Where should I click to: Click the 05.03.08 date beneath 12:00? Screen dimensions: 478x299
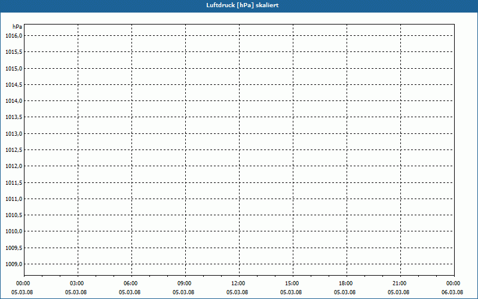(237, 292)
